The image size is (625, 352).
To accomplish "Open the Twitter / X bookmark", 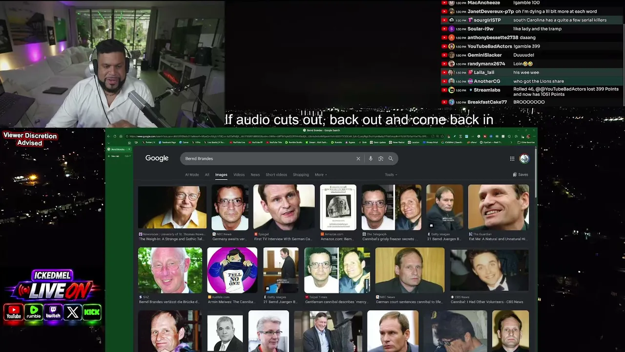I will pyautogui.click(x=149, y=142).
